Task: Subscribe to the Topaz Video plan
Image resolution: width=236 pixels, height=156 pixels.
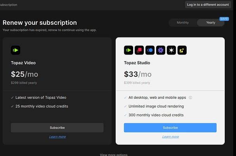Action: (x=57, y=128)
